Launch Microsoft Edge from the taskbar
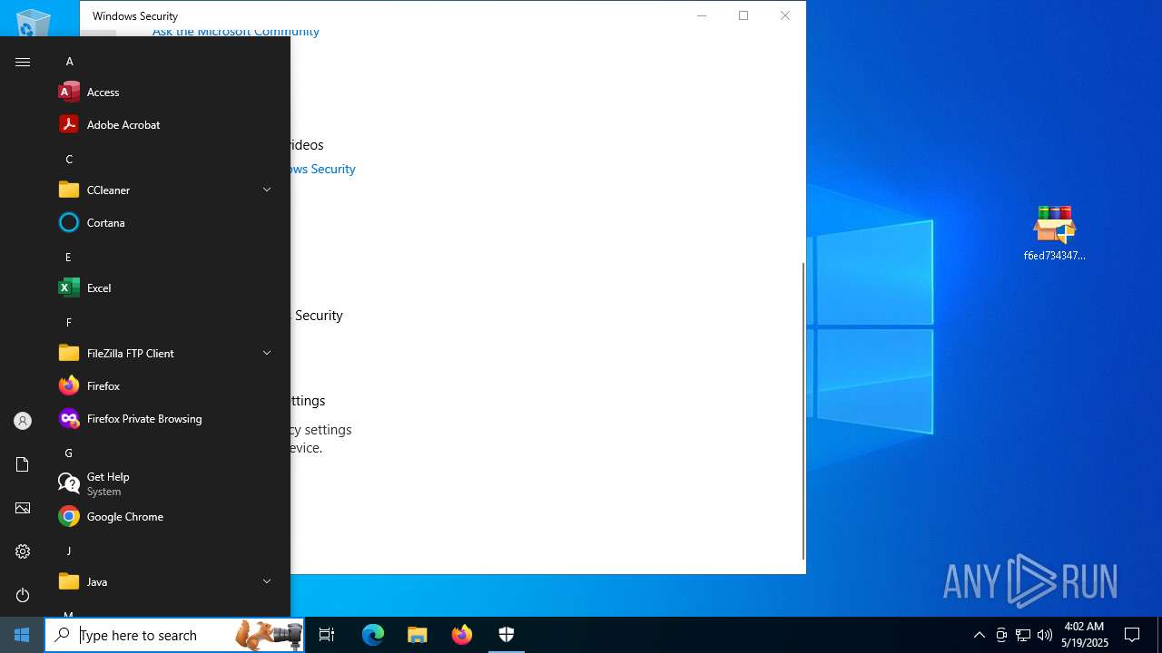 click(373, 635)
